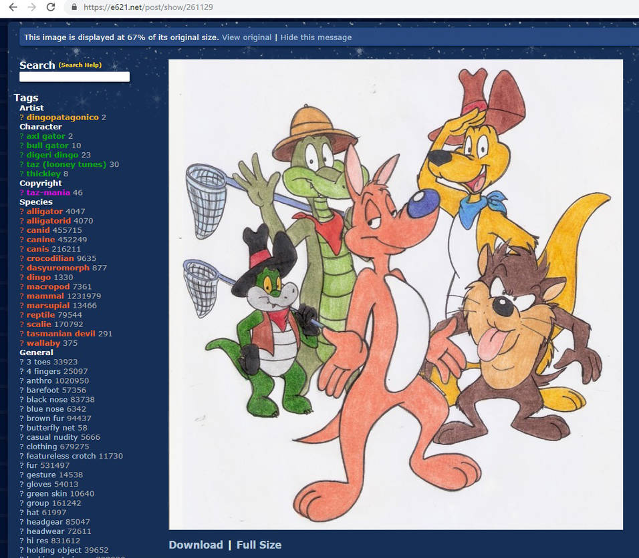
Task: Open the hat tag
Action: coord(33,512)
